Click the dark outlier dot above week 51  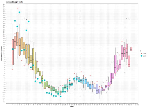coord(127,19)
